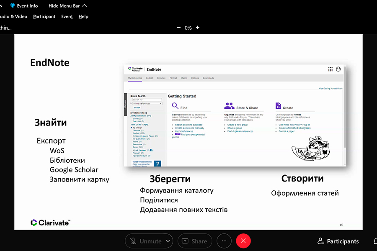Click the EndNote apps grid icon
The image size is (377, 251).
[x=331, y=69]
